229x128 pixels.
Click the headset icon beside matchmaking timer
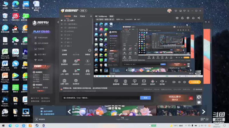pos(199,97)
